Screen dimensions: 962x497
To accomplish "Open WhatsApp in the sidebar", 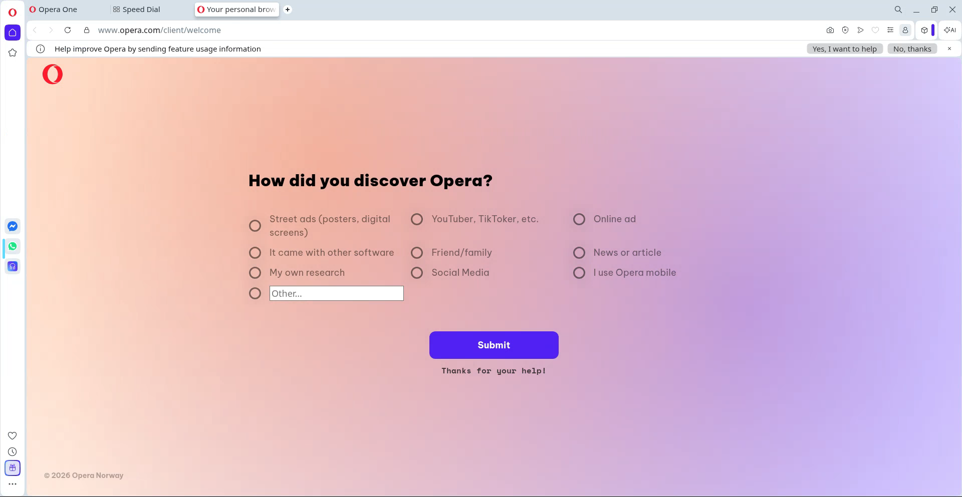I will pyautogui.click(x=13, y=246).
